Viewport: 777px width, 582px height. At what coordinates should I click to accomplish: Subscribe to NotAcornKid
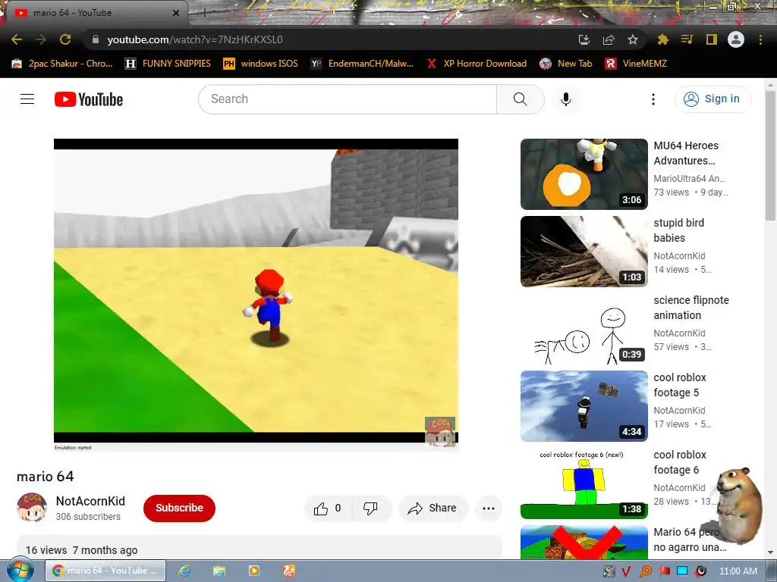(x=179, y=508)
